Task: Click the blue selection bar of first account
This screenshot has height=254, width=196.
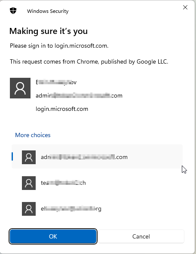Action: [12, 156]
